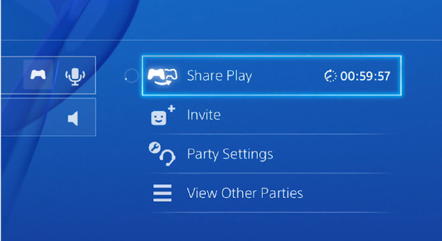The image size is (442, 241).
Task: Select the lower party member row box
Action: click(48, 117)
